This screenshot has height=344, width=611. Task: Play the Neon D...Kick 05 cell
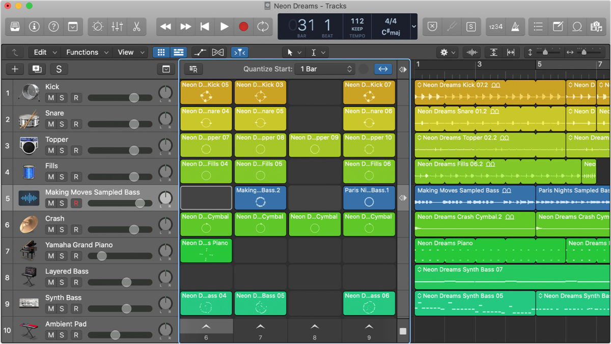tap(206, 92)
